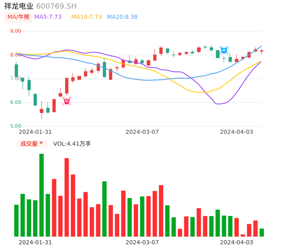Click the pink bull market marker icon

[x=67, y=101]
